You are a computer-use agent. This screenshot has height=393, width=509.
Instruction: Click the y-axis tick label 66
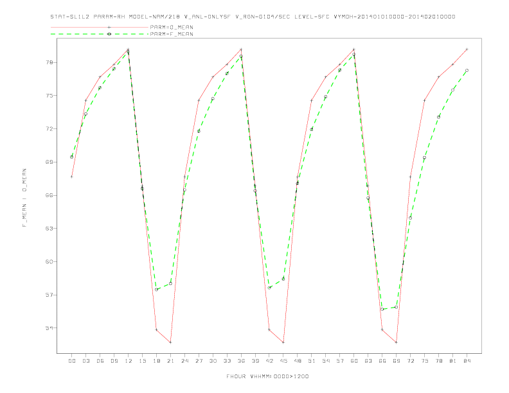point(49,195)
